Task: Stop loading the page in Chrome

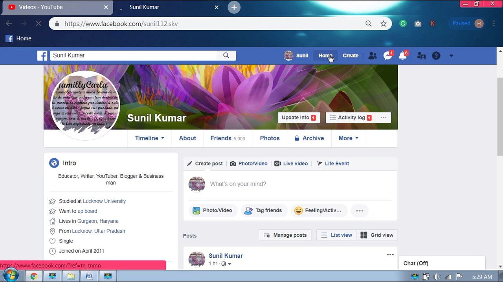Action: tap(38, 23)
